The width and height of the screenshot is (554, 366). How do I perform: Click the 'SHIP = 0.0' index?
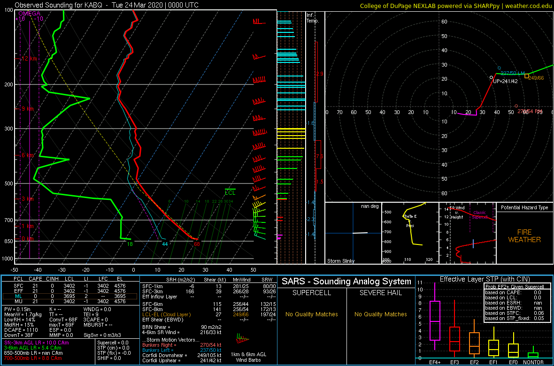[x=110, y=358]
